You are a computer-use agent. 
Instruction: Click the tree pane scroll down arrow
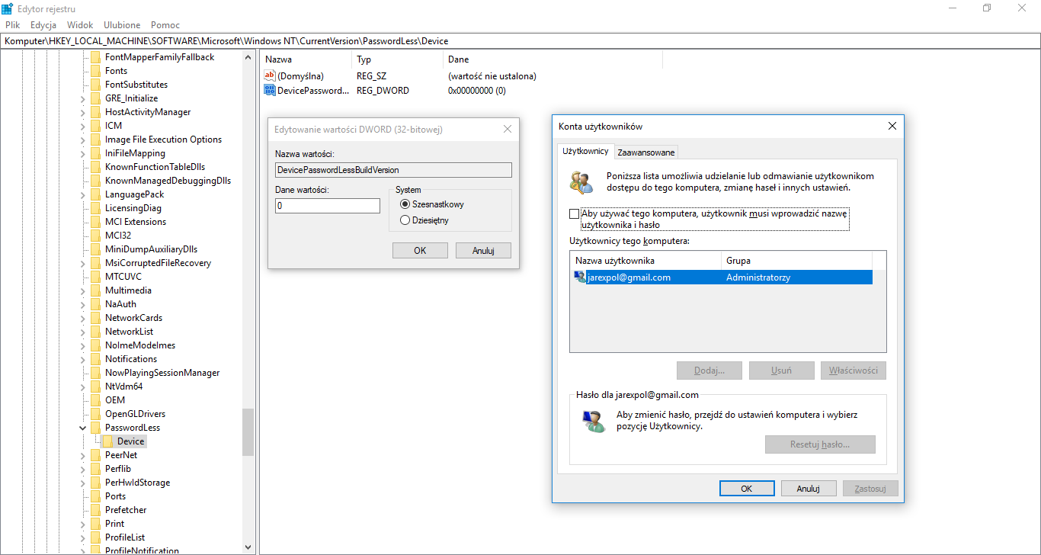tap(248, 547)
